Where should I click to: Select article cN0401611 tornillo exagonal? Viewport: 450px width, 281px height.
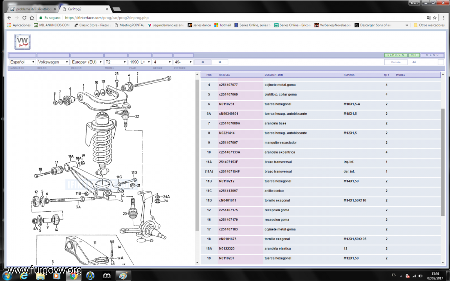point(321,200)
